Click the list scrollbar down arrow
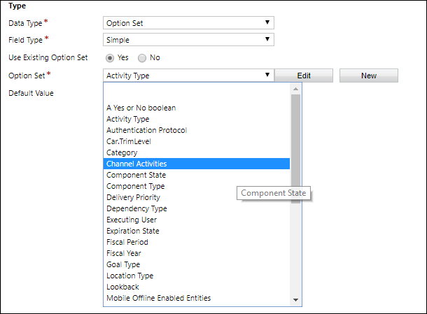The height and width of the screenshot is (314, 427). click(295, 300)
